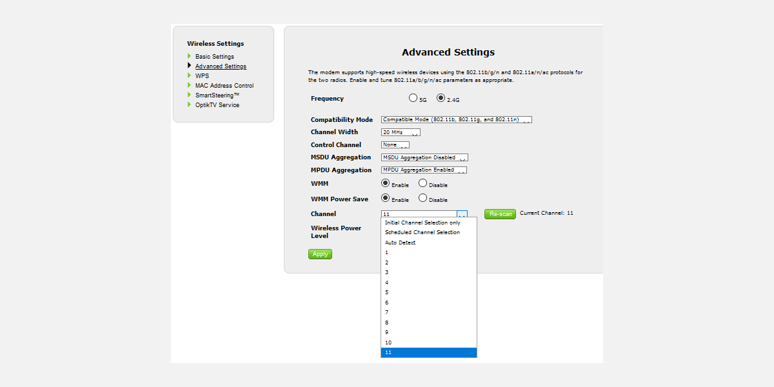This screenshot has width=774, height=387.
Task: Click the green arrow beside Basic Settings
Action: tap(189, 56)
